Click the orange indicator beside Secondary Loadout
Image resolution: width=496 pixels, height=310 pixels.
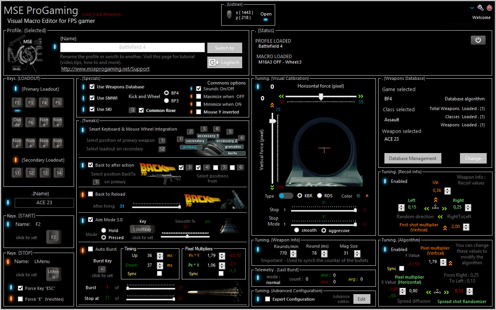[x=15, y=160]
